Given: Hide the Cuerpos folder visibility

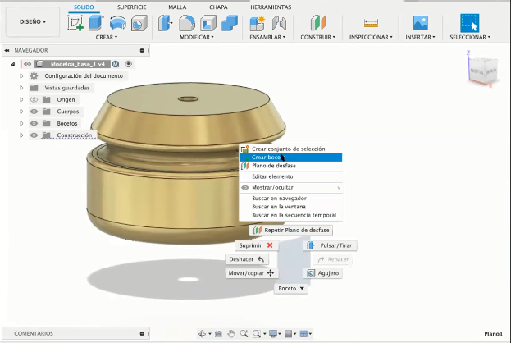Looking at the screenshot, I should click(34, 112).
